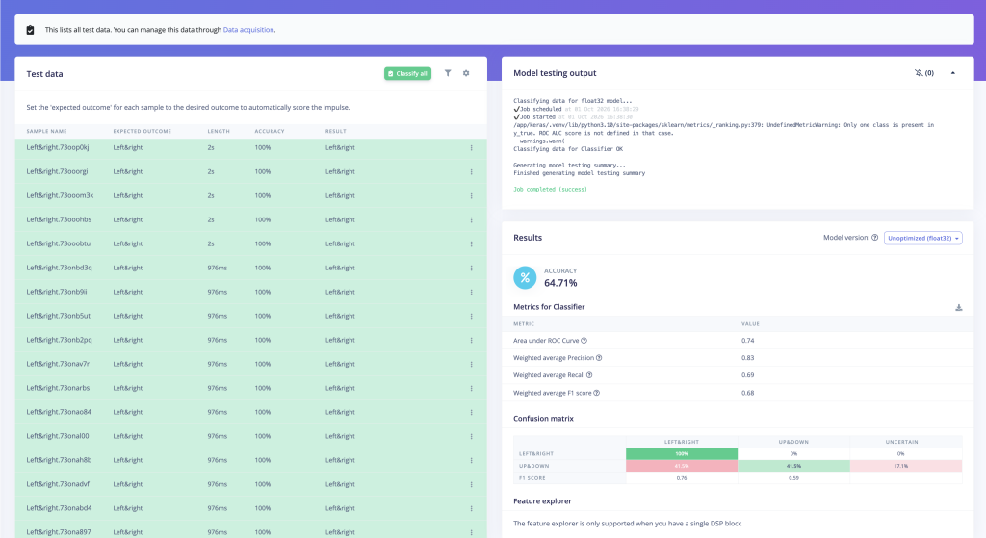Image resolution: width=986 pixels, height=538 pixels.
Task: Click the Confusion matrix heading
Action: [543, 419]
